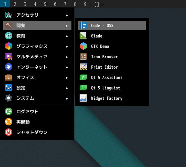The image size is (186, 167).
Task: Expand the グラフィックス submenu arrow
Action: click(67, 47)
